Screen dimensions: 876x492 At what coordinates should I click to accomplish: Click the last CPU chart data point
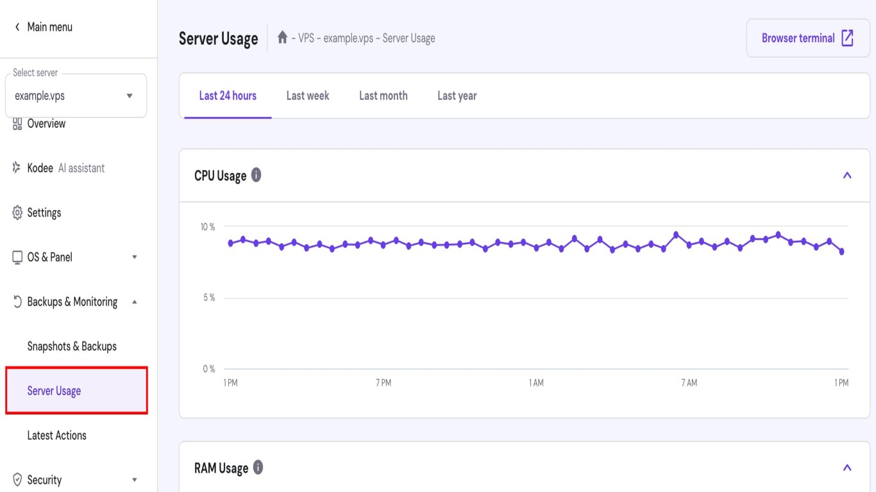click(841, 252)
